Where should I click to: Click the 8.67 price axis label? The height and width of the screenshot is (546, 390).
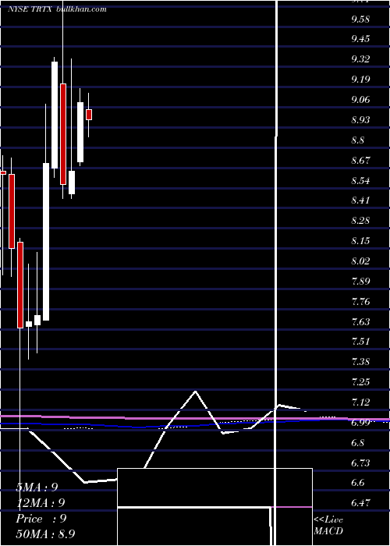point(360,161)
